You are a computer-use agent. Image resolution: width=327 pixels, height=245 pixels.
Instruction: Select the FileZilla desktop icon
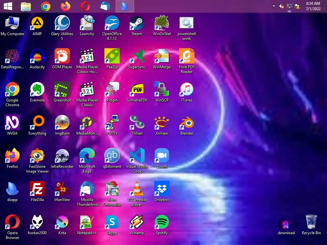37,189
